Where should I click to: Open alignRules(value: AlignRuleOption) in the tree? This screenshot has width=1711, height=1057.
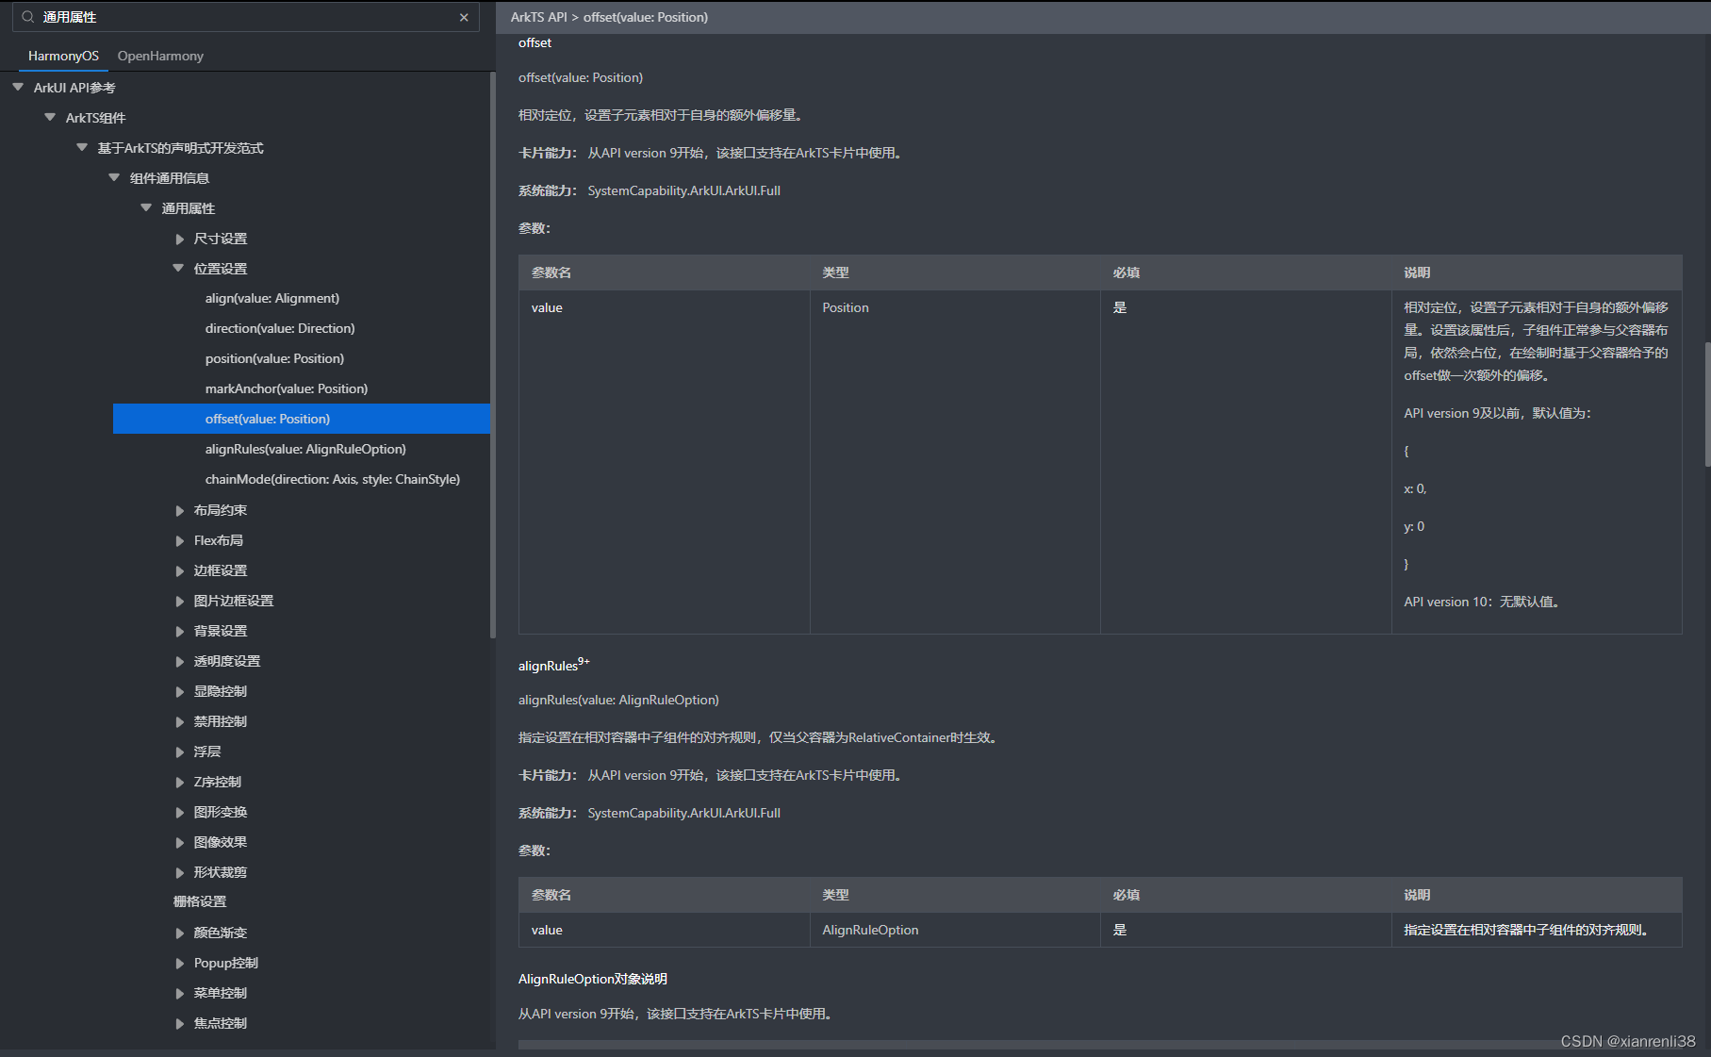point(305,449)
